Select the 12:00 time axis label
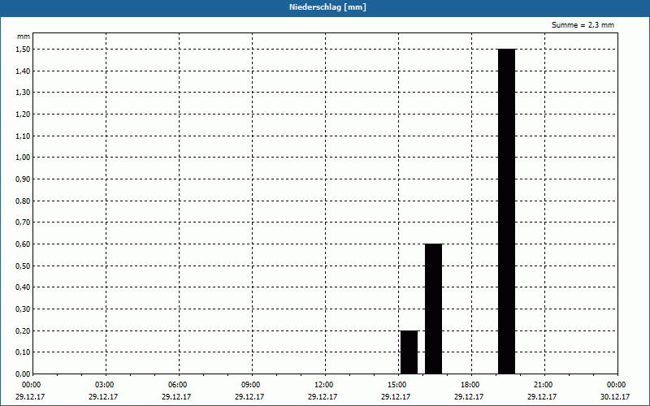 [x=323, y=385]
